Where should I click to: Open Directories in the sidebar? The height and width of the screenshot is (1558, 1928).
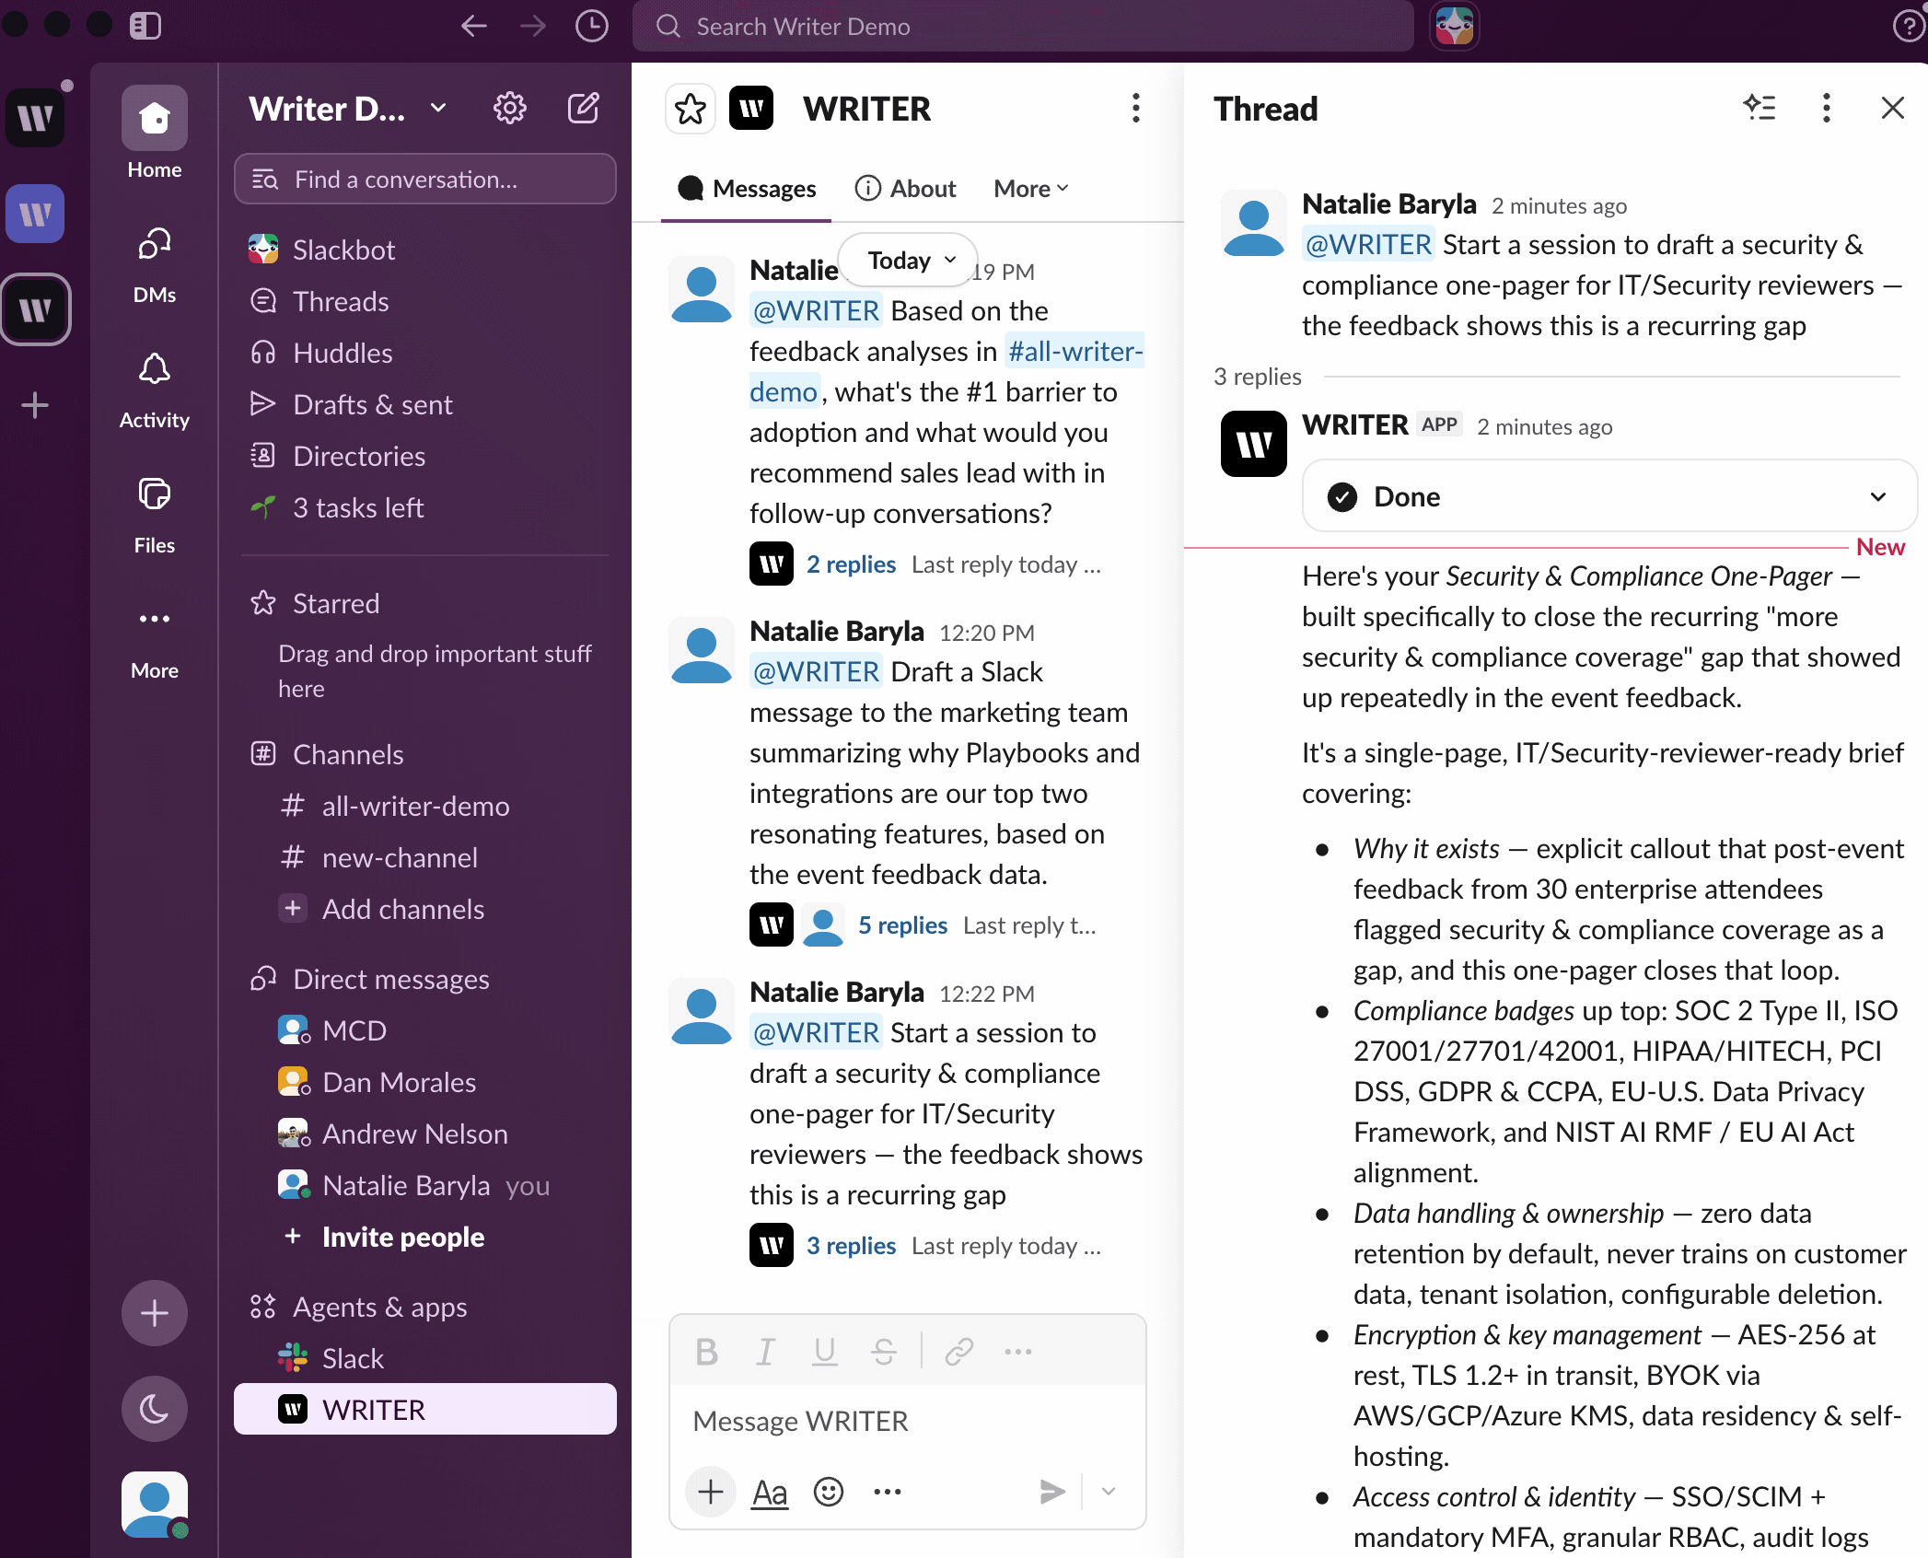click(425, 456)
